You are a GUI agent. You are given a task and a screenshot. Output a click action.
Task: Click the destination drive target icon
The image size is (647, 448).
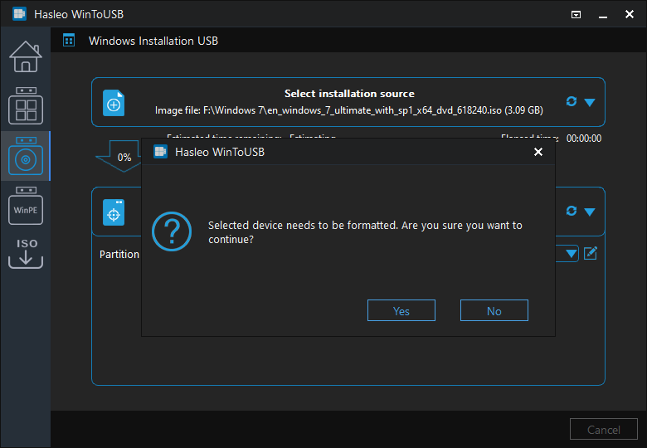click(x=114, y=212)
